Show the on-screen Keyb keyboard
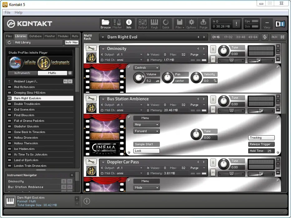 pos(154,24)
